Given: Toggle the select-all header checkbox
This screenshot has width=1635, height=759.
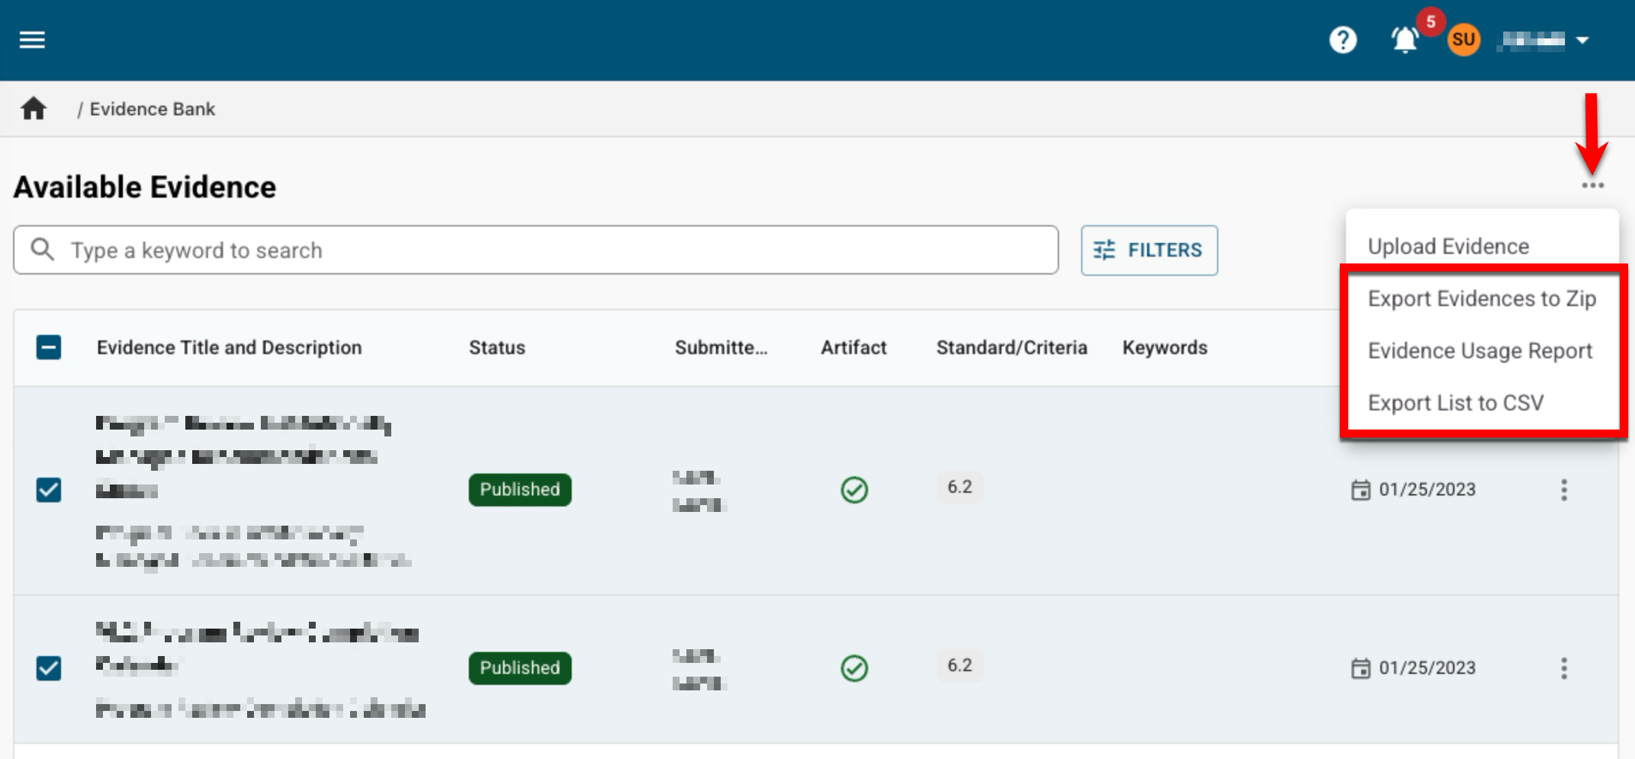Looking at the screenshot, I should [49, 348].
